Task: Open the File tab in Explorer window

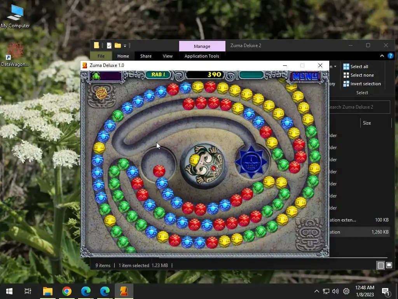Action: [101, 56]
